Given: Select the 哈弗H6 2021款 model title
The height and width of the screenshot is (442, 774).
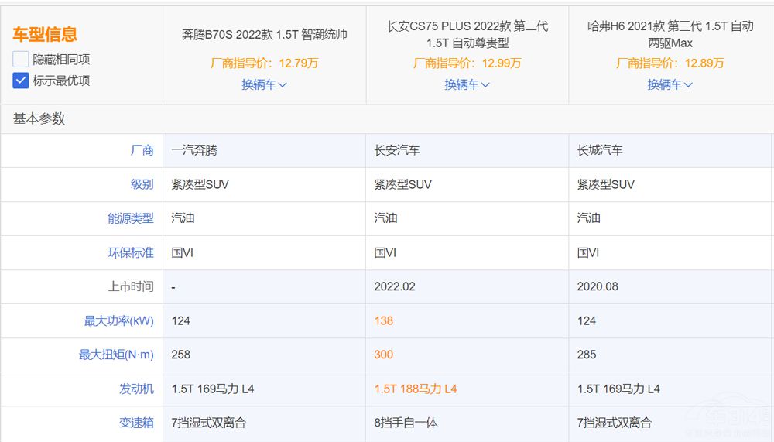Looking at the screenshot, I should (670, 35).
